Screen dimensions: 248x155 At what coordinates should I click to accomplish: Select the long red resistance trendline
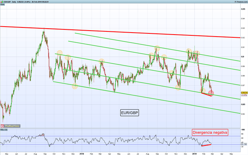pos(120,32)
